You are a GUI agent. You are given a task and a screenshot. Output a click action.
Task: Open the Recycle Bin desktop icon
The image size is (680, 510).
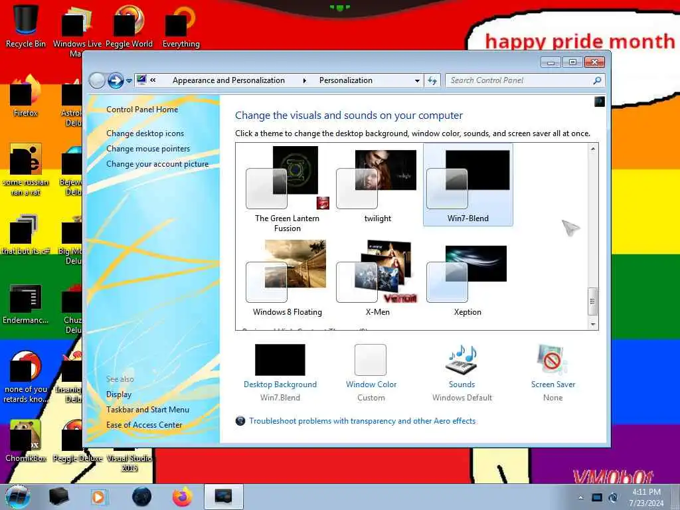point(26,26)
